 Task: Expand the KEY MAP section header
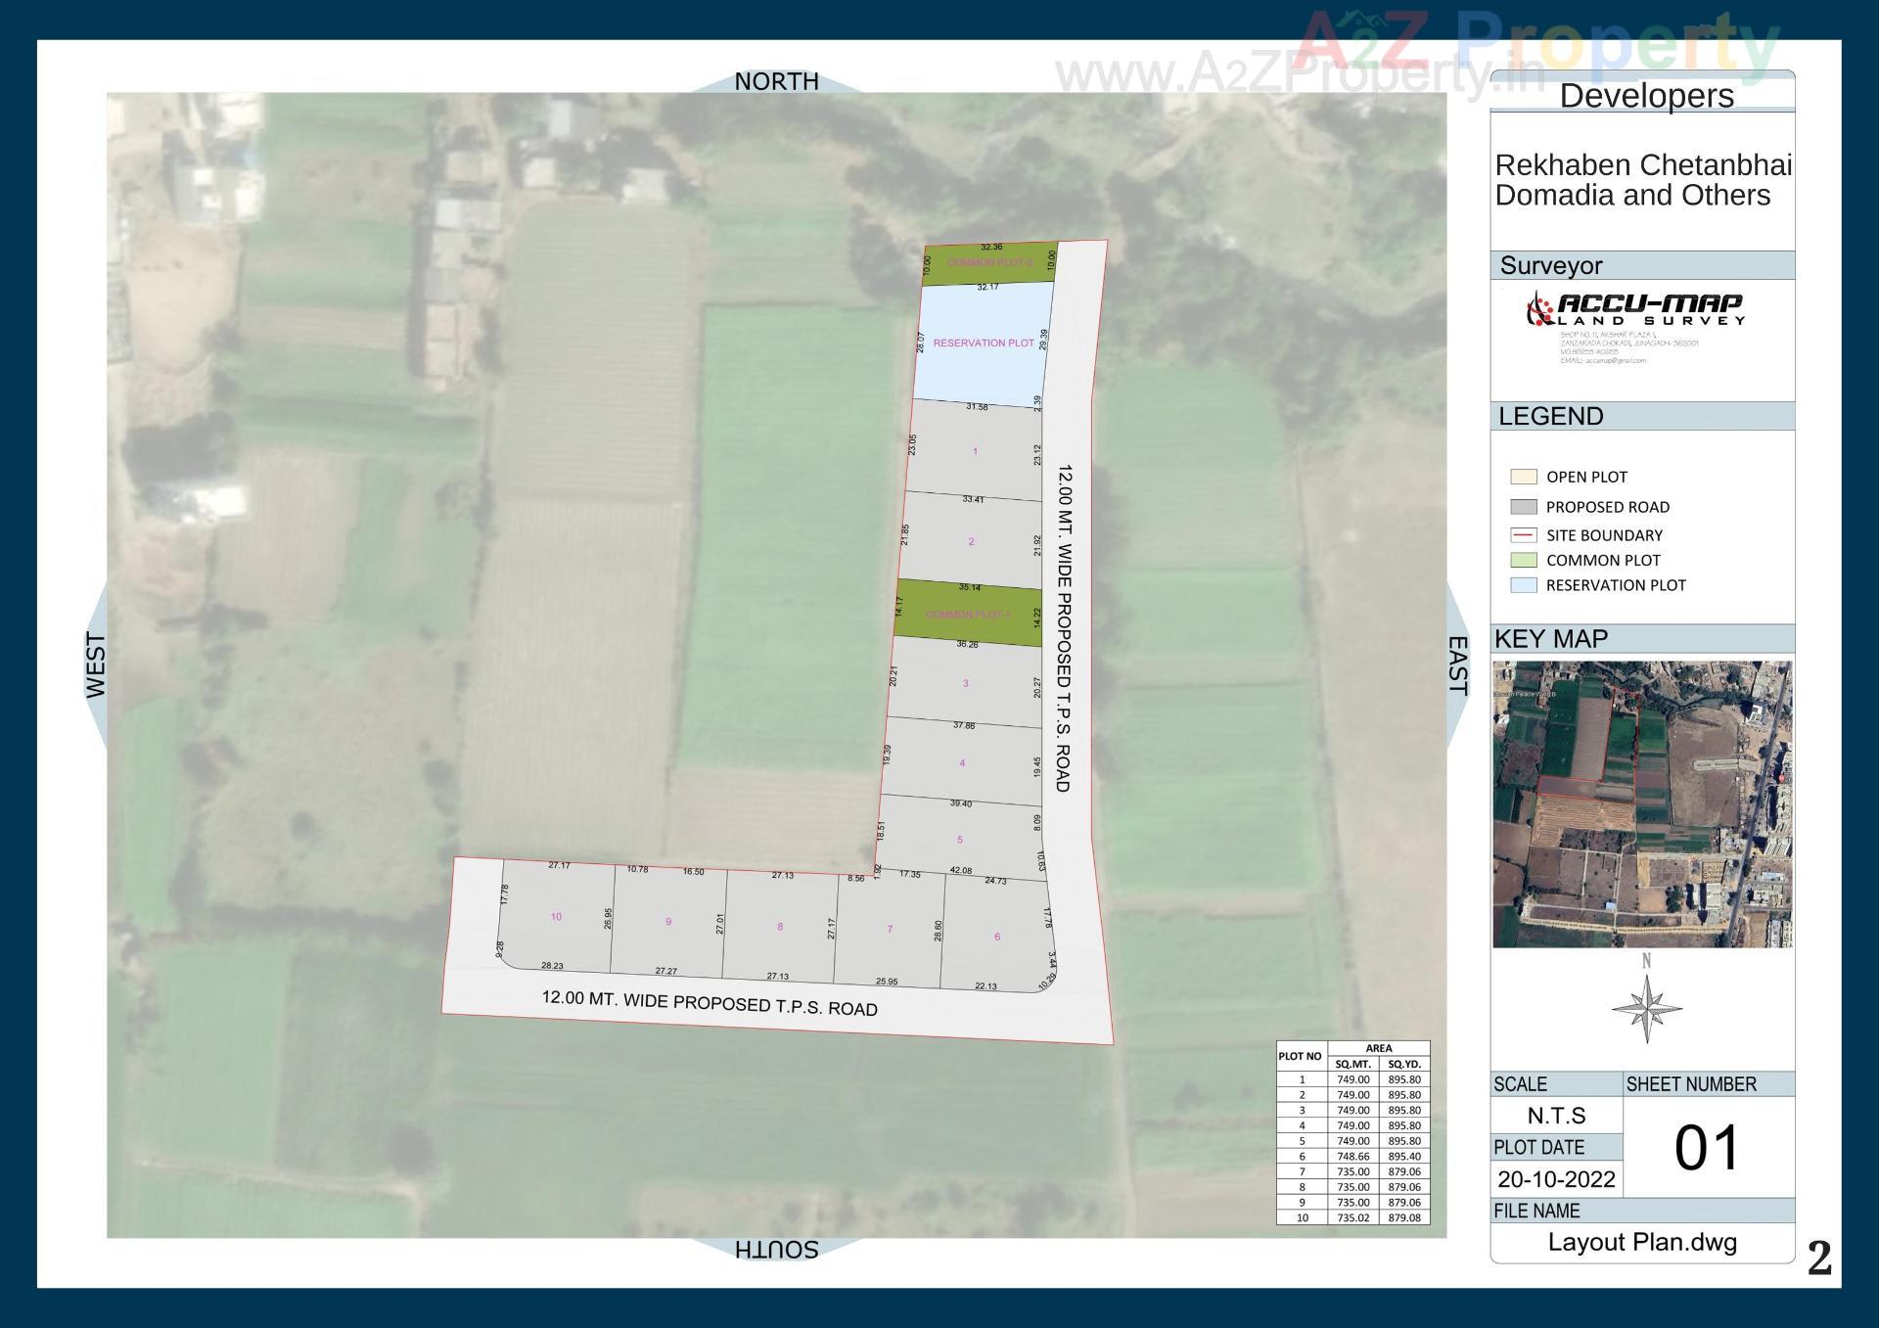pos(1551,639)
